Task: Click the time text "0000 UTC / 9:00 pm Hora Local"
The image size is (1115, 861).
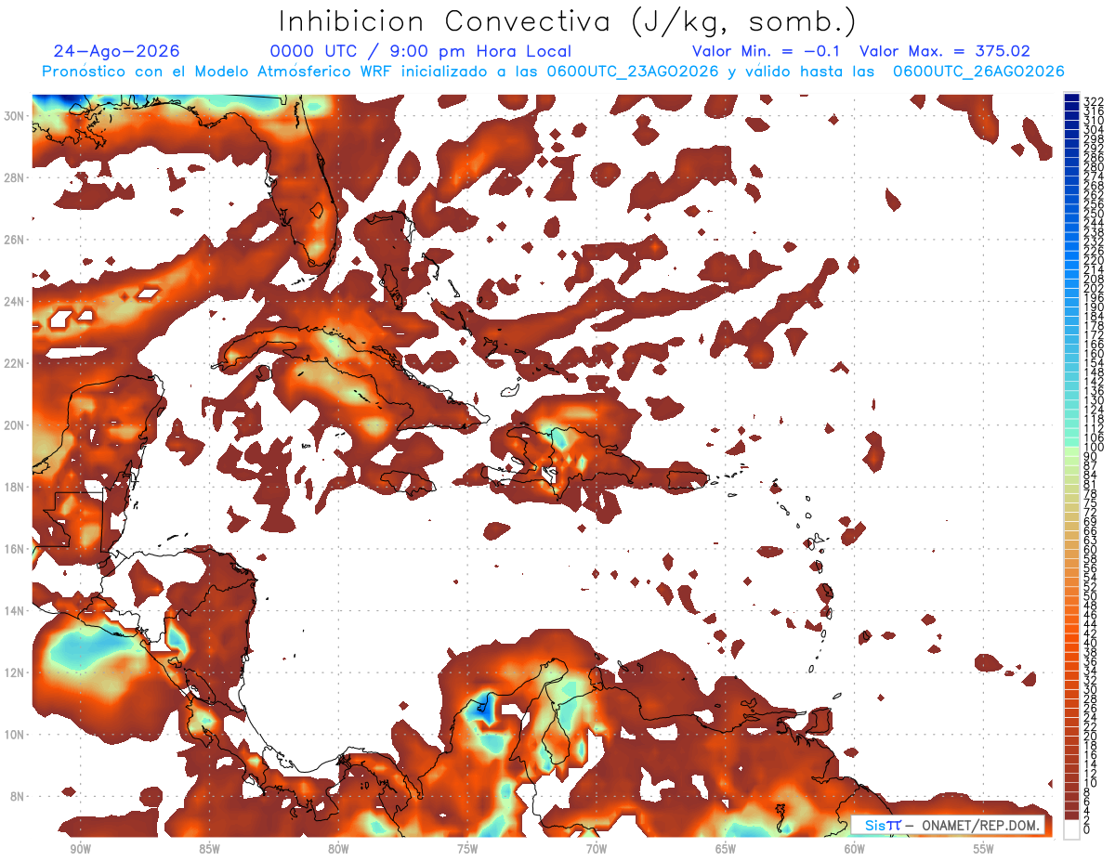Action: point(421,51)
